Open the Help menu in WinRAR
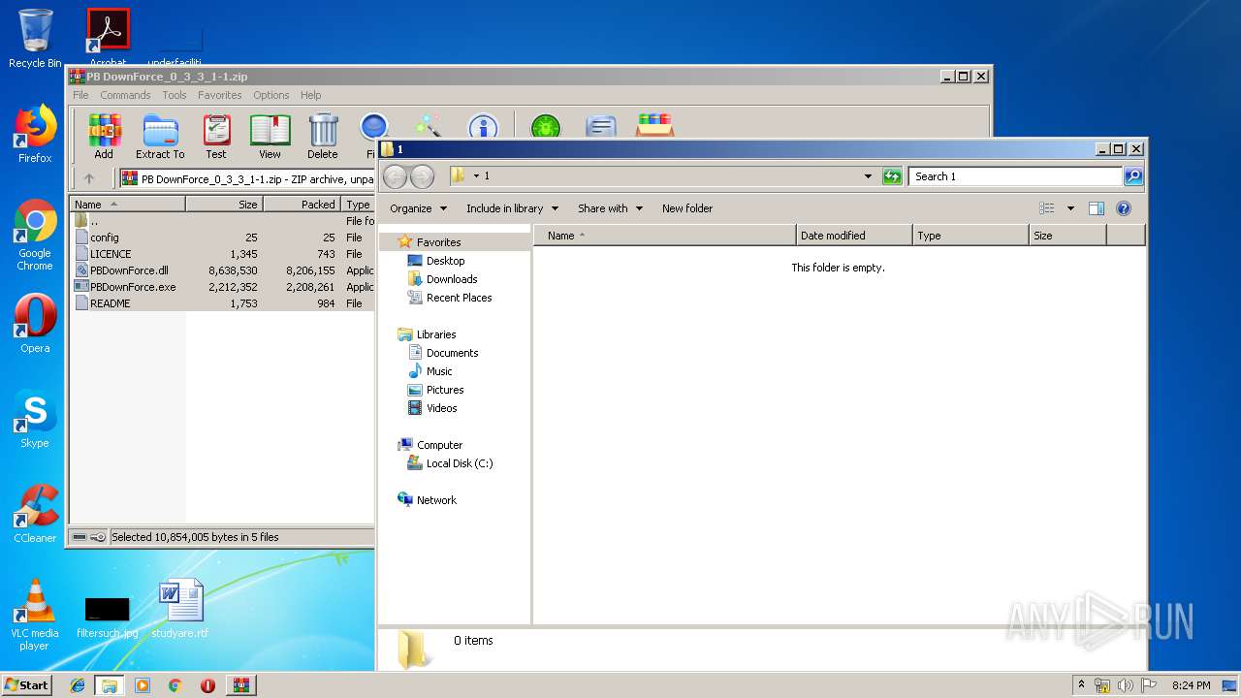 (x=310, y=95)
